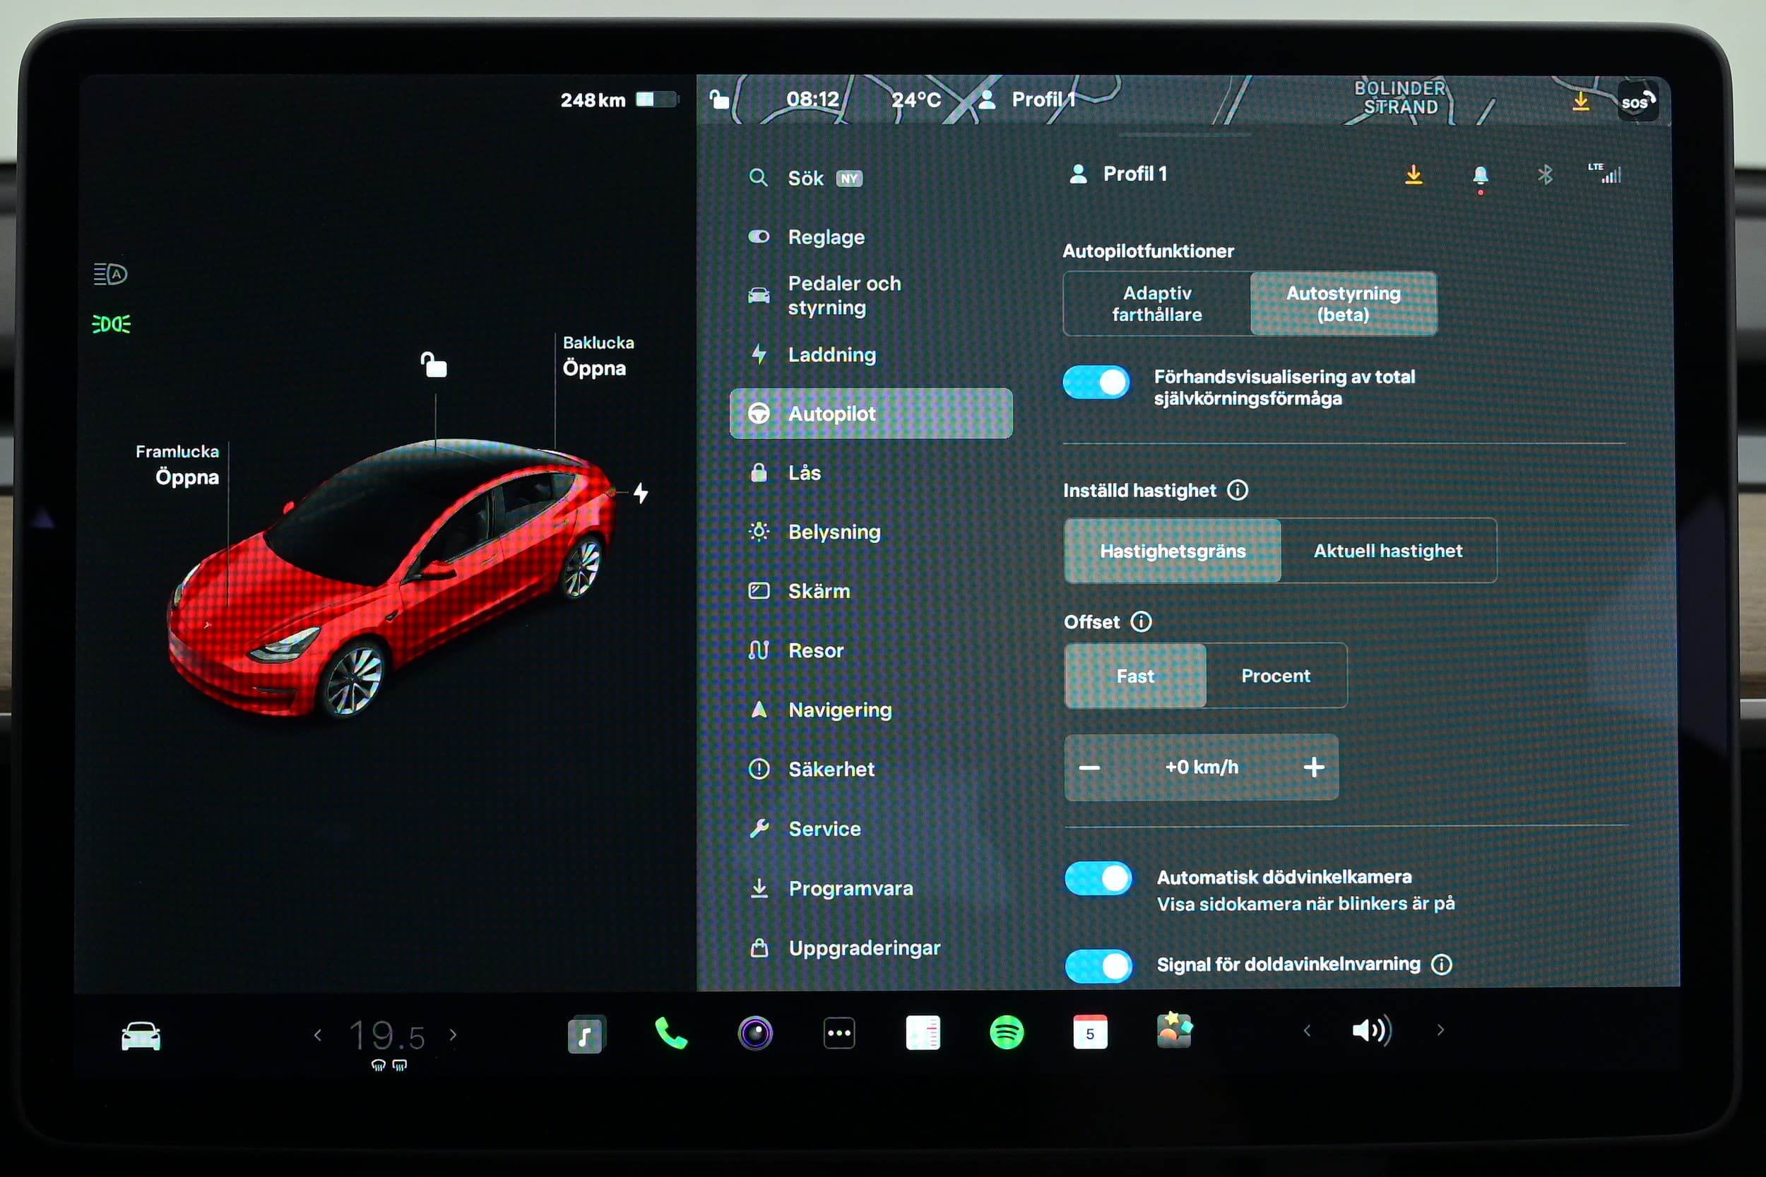Screen dimensions: 1766x1177
Task: Tap the auto high-beam headlight icon
Action: pos(110,274)
